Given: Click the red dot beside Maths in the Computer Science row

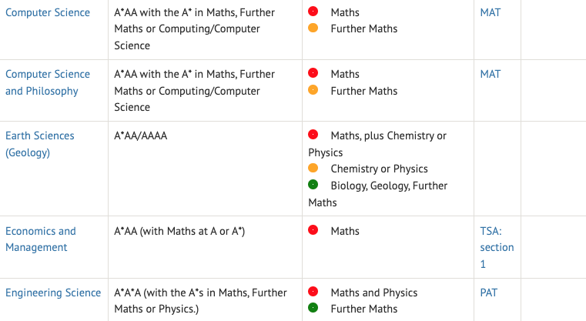Looking at the screenshot, I should (x=313, y=12).
